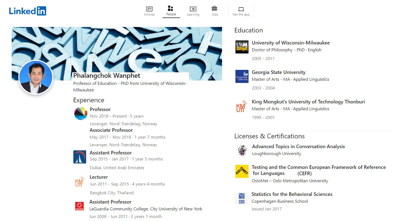393x221 pixels.
Task: Click Copenhagen Business School CBS logo
Action: (x=242, y=198)
